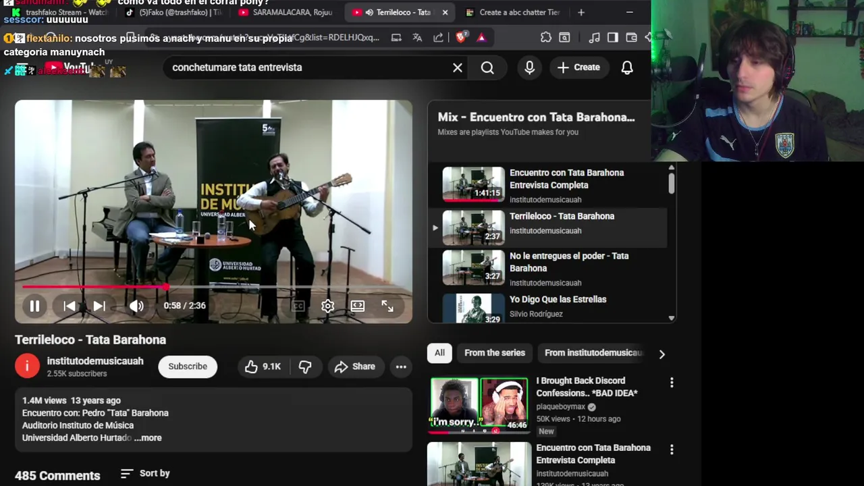The image size is (864, 486).
Task: Install app via address bar screen icon
Action: 396,38
